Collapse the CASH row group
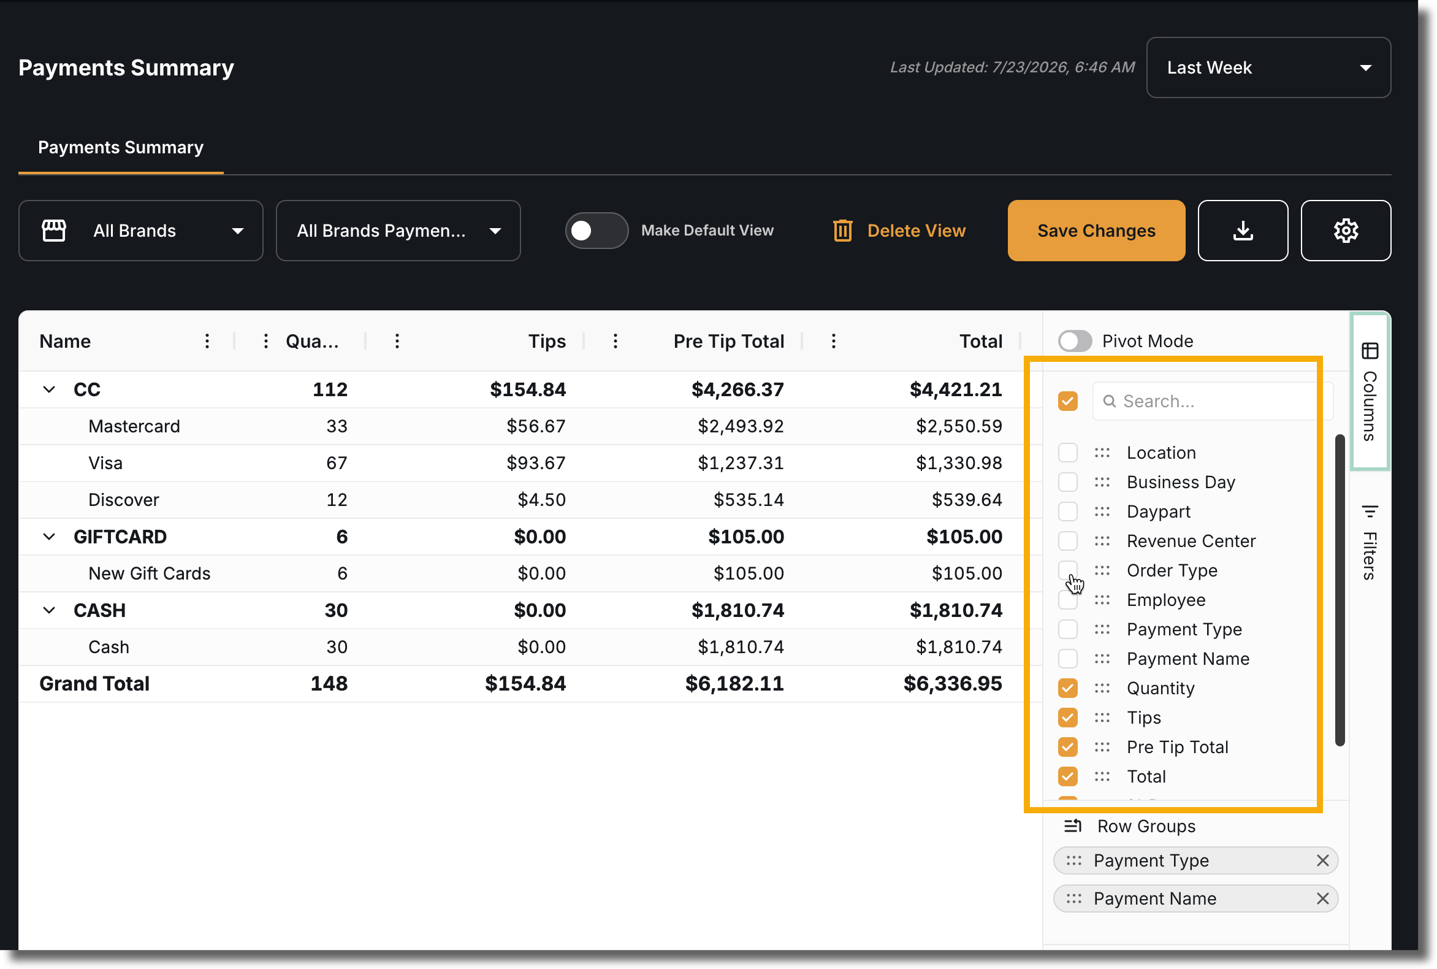 [x=49, y=611]
